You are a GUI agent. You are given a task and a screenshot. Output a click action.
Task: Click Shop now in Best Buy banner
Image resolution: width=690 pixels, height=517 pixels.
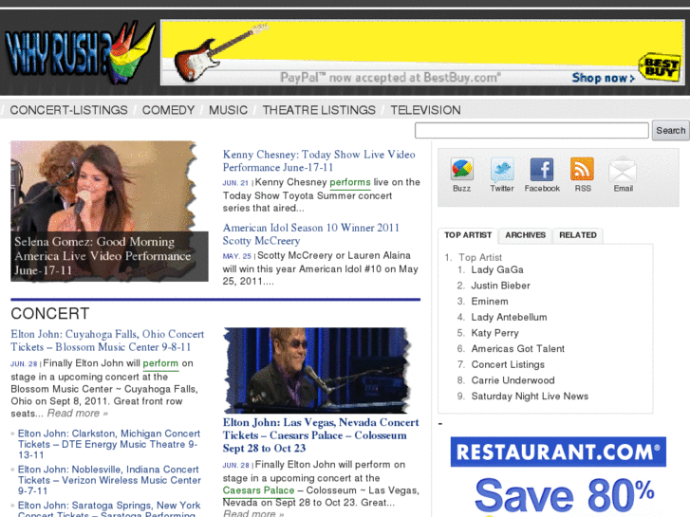point(604,78)
